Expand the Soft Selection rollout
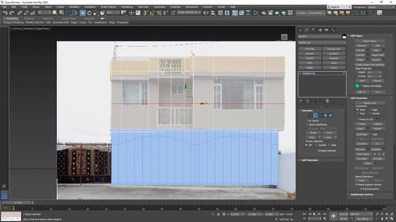 click(309, 160)
